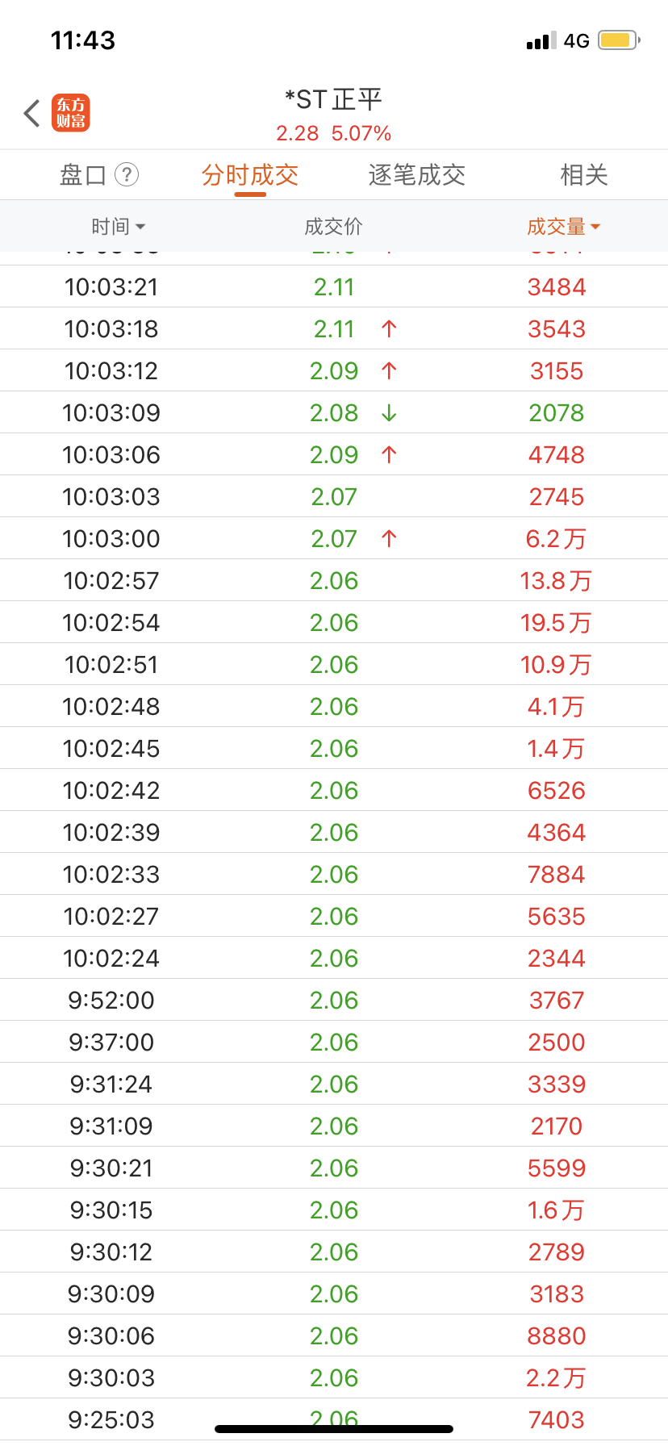Tap the signal strength bars icon
Viewport: 668px width, 1446px height.
541,40
